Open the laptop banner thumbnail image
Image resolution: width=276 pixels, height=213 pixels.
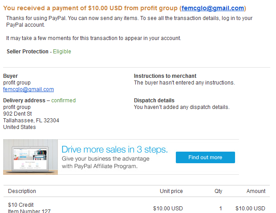click(30, 157)
